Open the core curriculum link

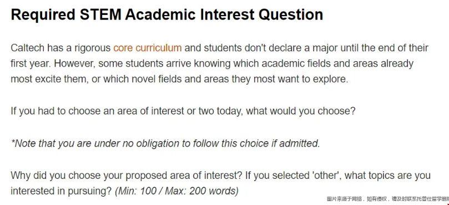click(147, 48)
